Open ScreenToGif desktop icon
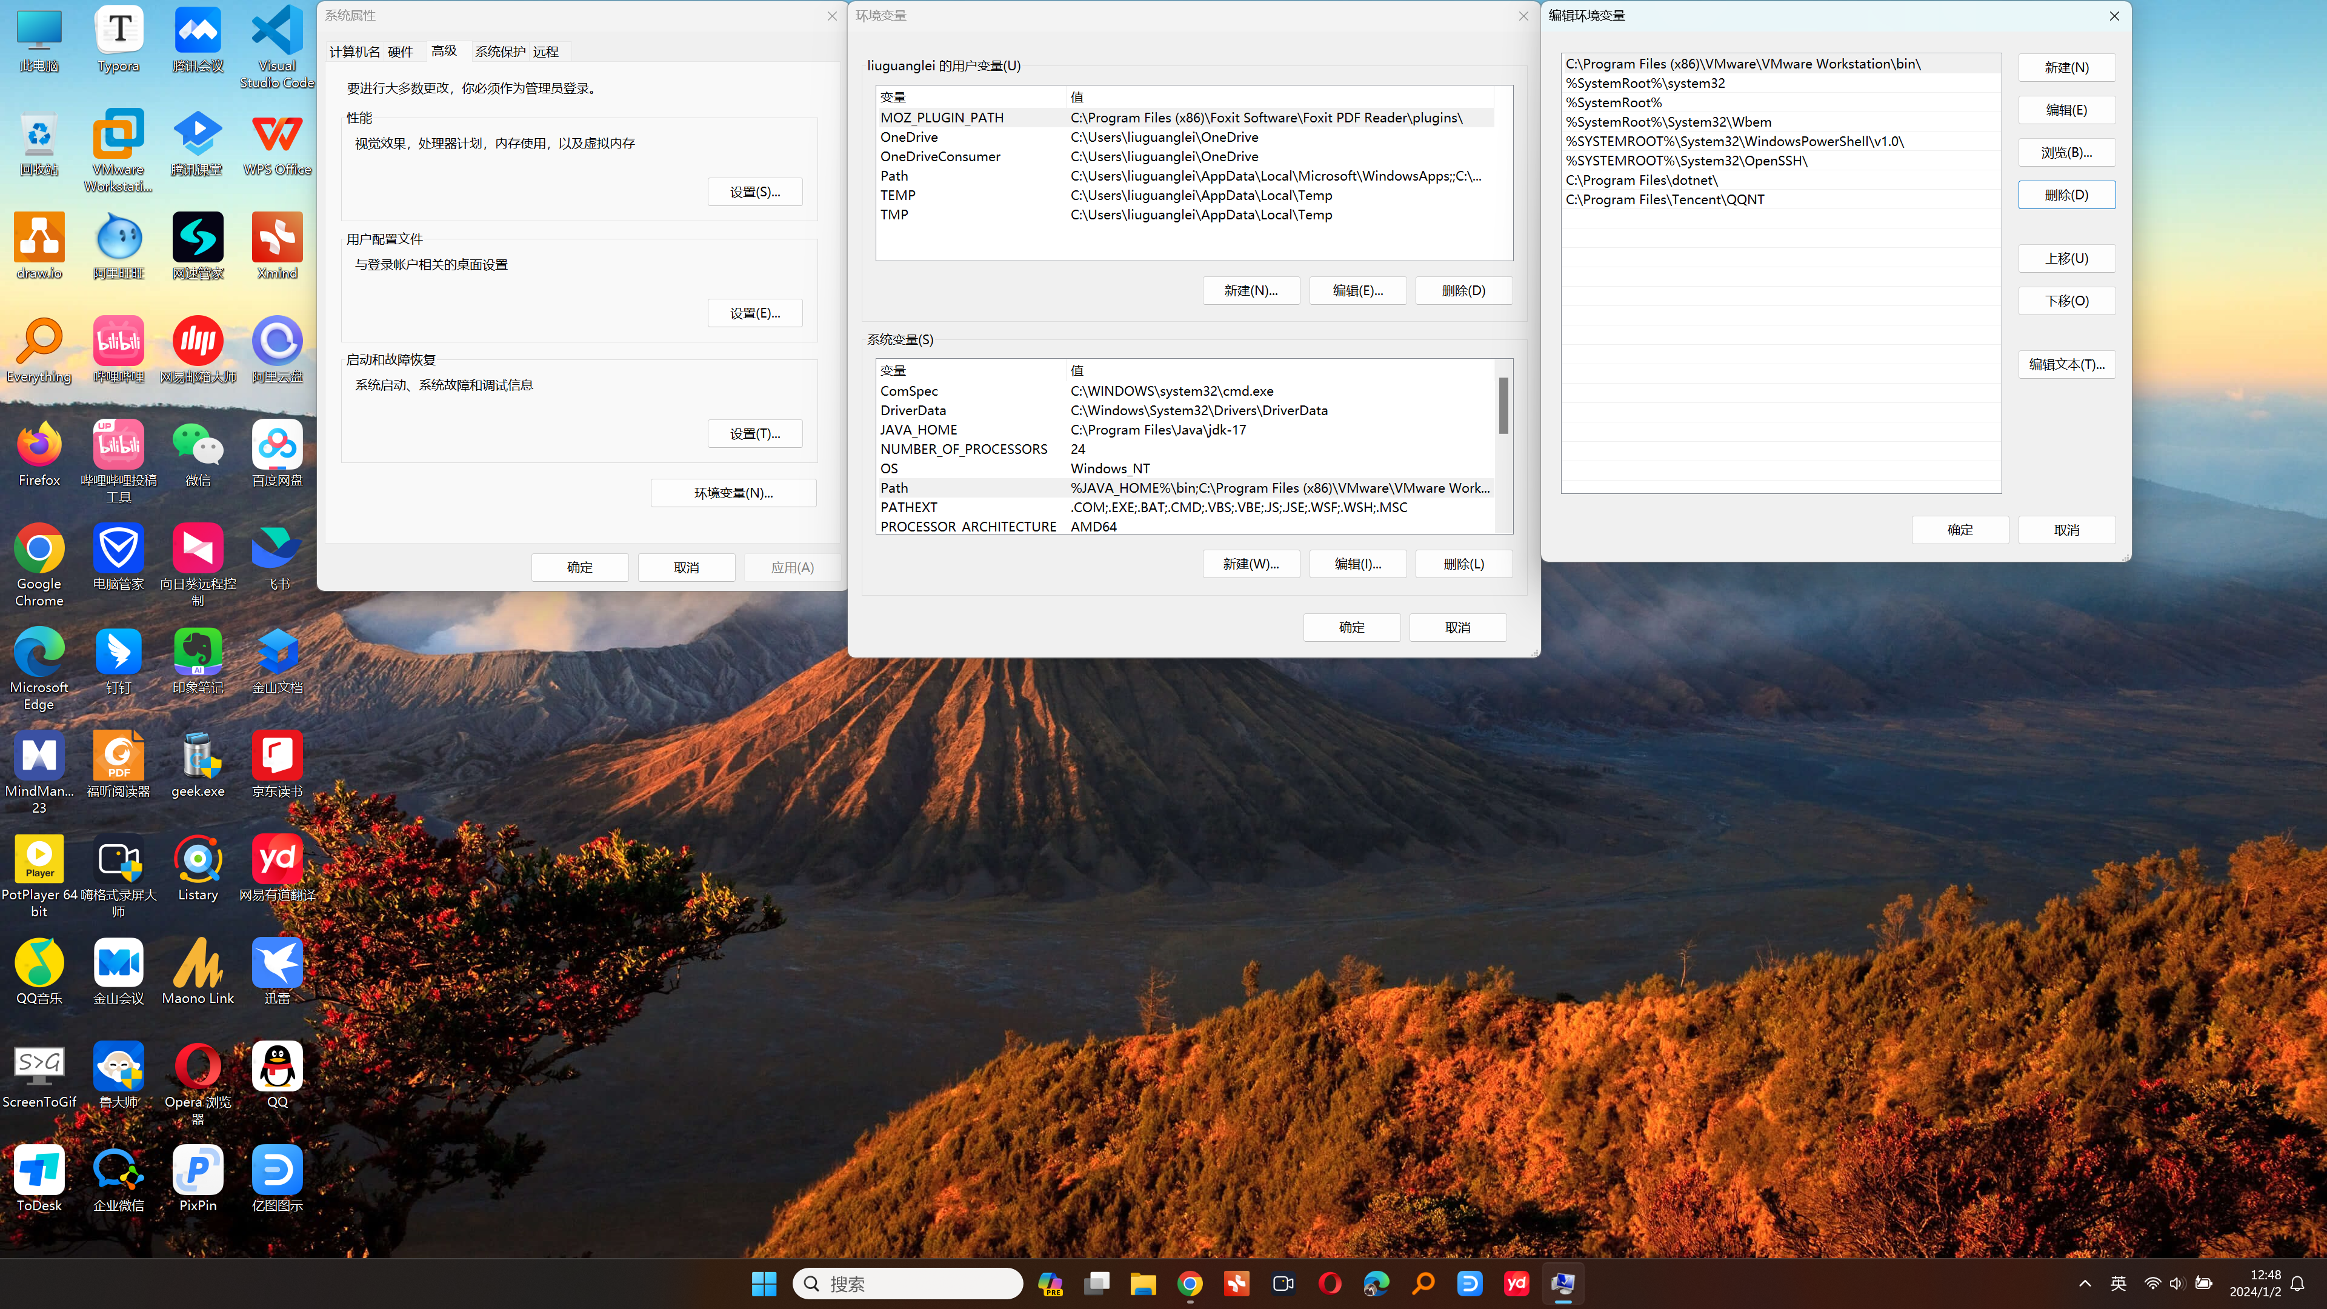 coord(39,1075)
